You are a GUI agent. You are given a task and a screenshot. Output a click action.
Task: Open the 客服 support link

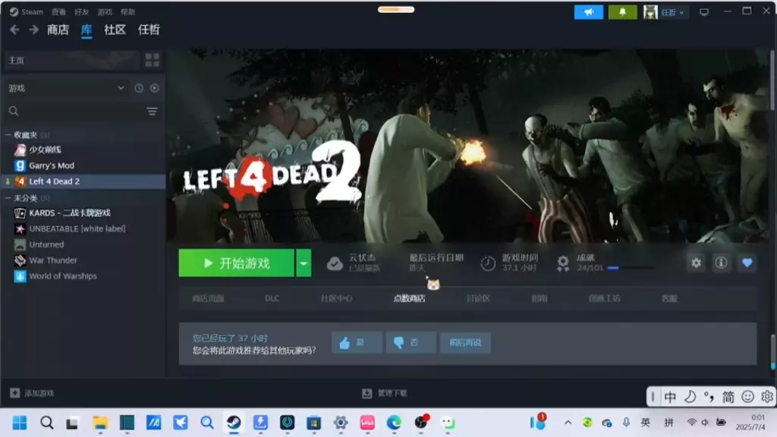tap(669, 299)
